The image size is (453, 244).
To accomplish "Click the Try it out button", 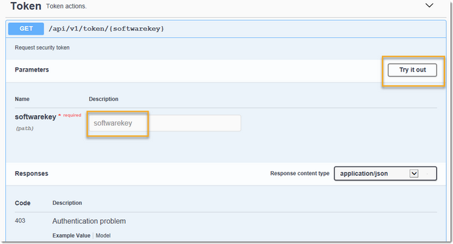I will tap(413, 70).
